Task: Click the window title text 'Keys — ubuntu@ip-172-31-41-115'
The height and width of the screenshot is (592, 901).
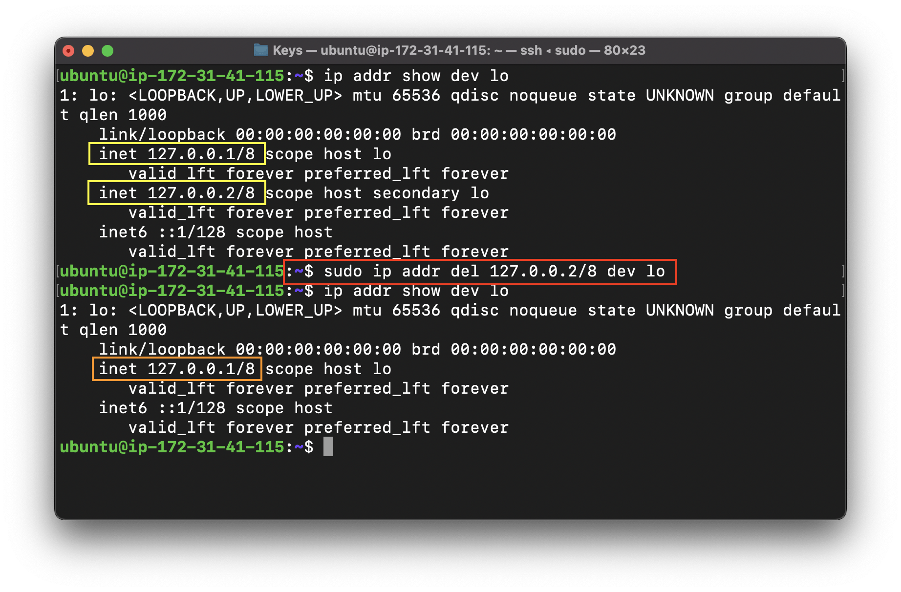Action: click(x=381, y=50)
